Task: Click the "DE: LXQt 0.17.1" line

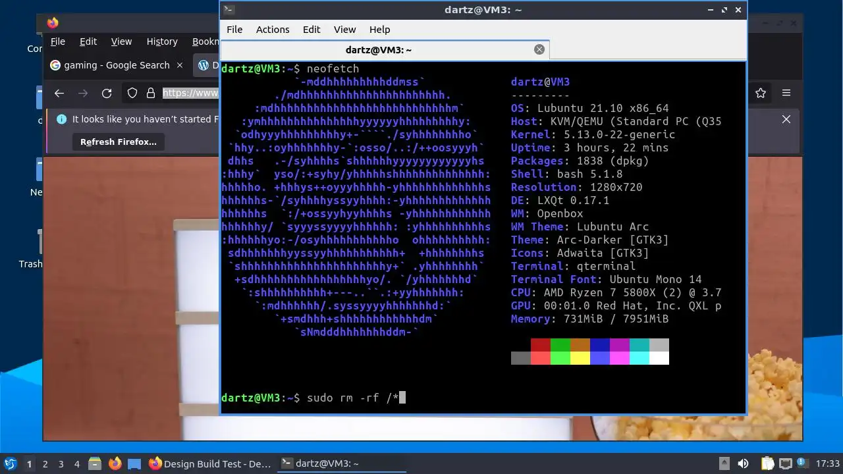Action: pos(560,200)
